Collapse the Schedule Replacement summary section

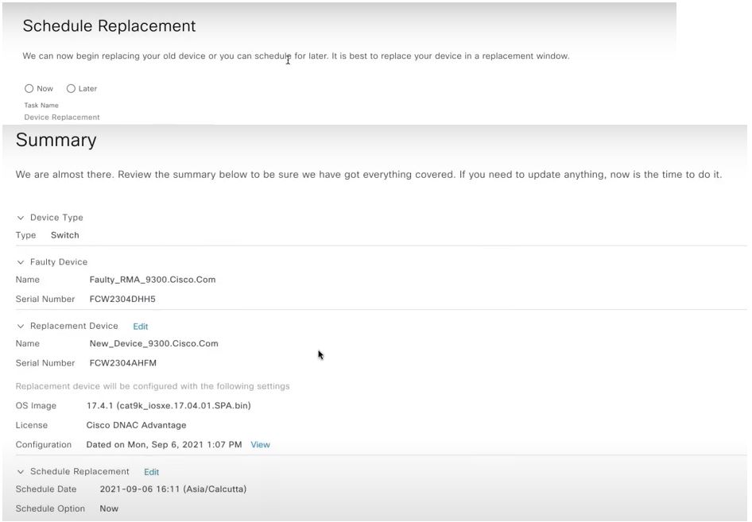tap(20, 471)
